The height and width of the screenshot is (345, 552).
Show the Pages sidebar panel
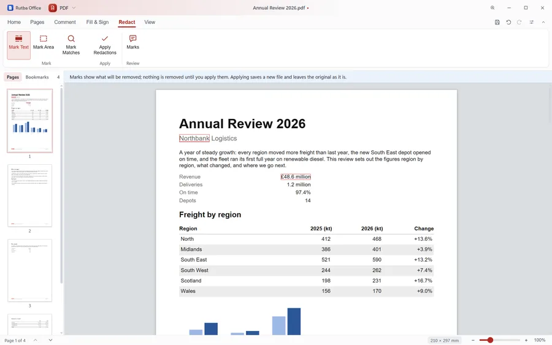click(13, 77)
